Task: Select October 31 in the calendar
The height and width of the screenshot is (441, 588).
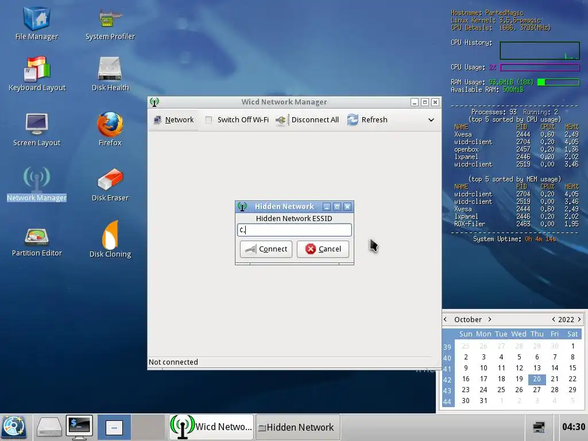Action: [483, 401]
